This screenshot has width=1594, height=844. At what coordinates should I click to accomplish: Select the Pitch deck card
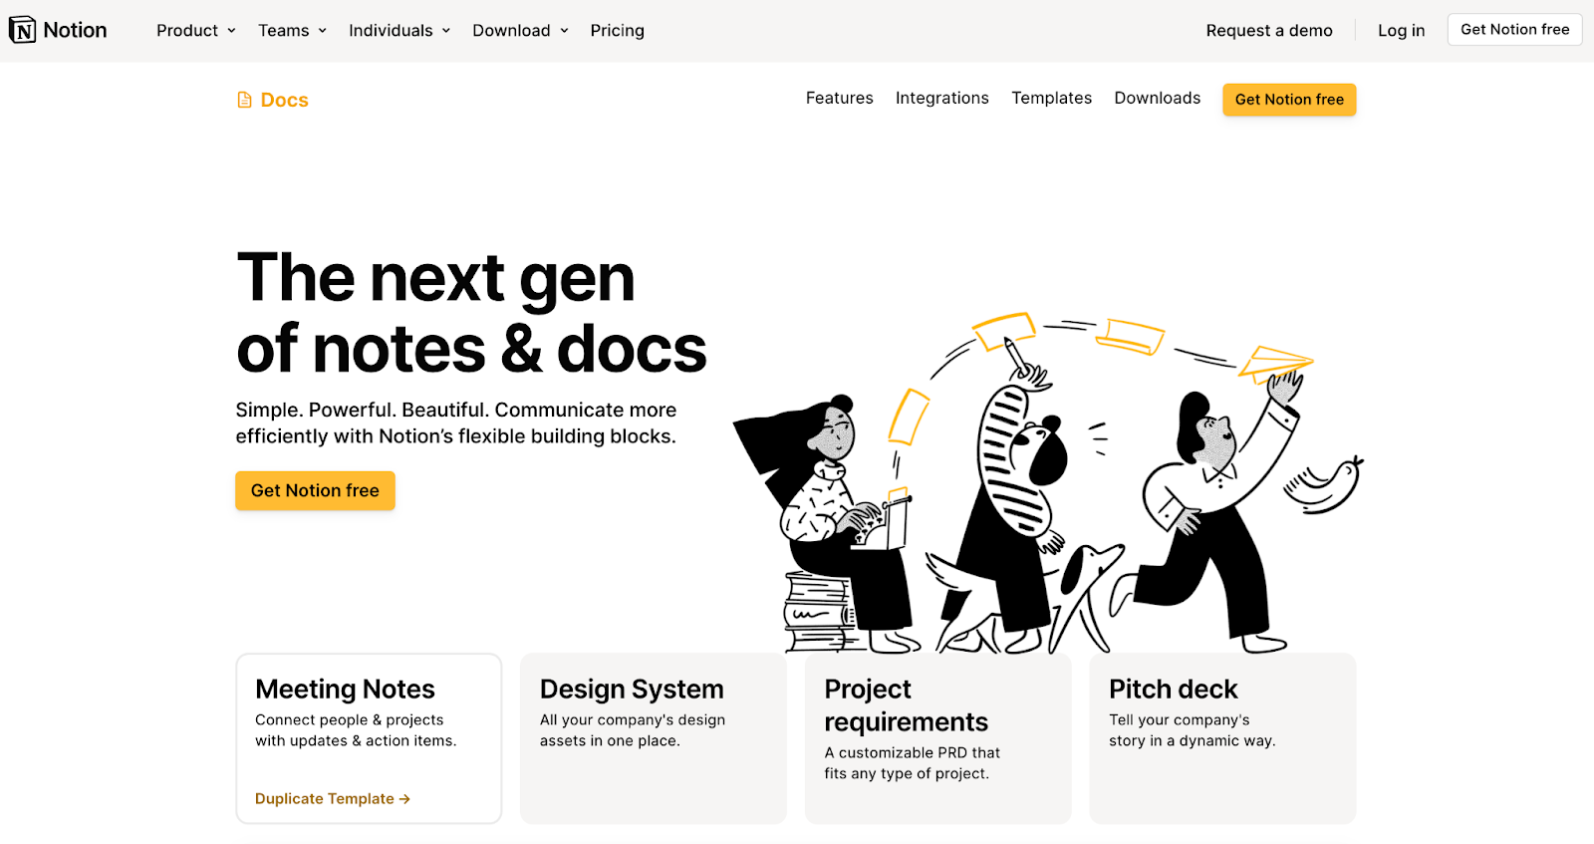1222,738
